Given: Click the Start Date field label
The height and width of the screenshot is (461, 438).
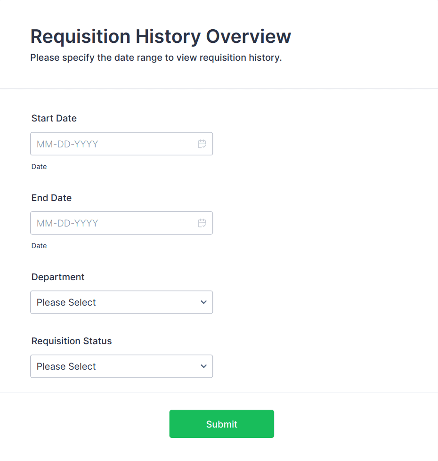Looking at the screenshot, I should pyautogui.click(x=54, y=119).
